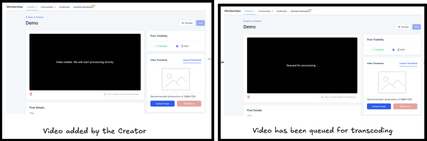Click image placeholder thumbnail in left panel

point(176,79)
